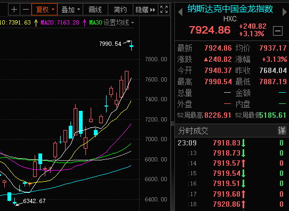Switch to 简约 simple view mode
Screen dimensions: 289x211
pyautogui.click(x=121, y=10)
